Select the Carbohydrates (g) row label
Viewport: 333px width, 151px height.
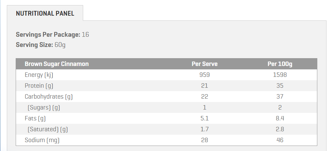tap(49, 97)
